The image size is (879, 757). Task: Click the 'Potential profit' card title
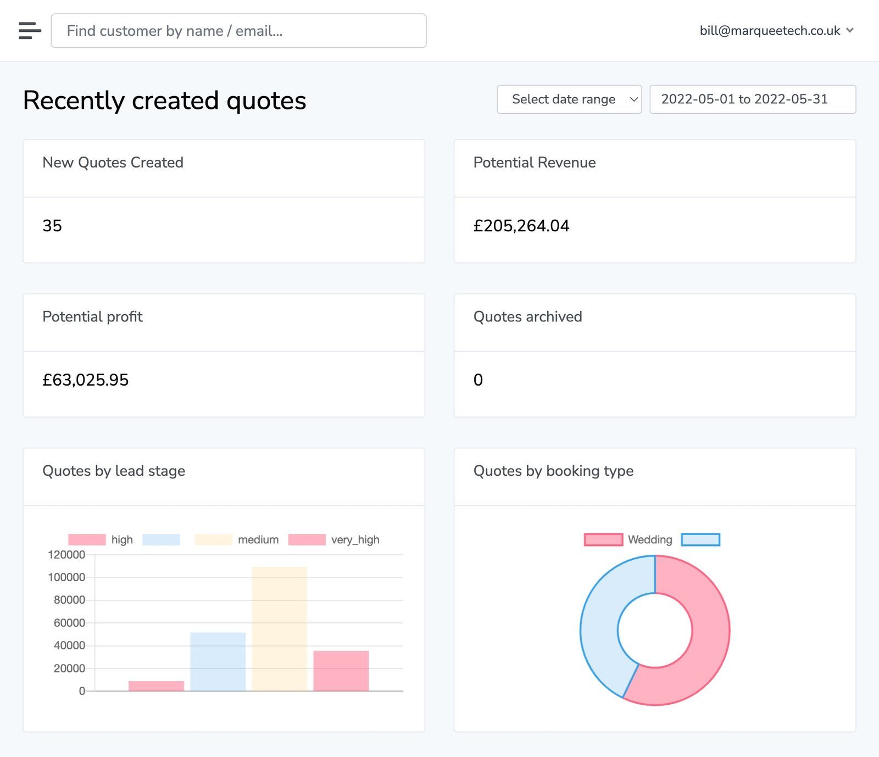[x=92, y=317]
